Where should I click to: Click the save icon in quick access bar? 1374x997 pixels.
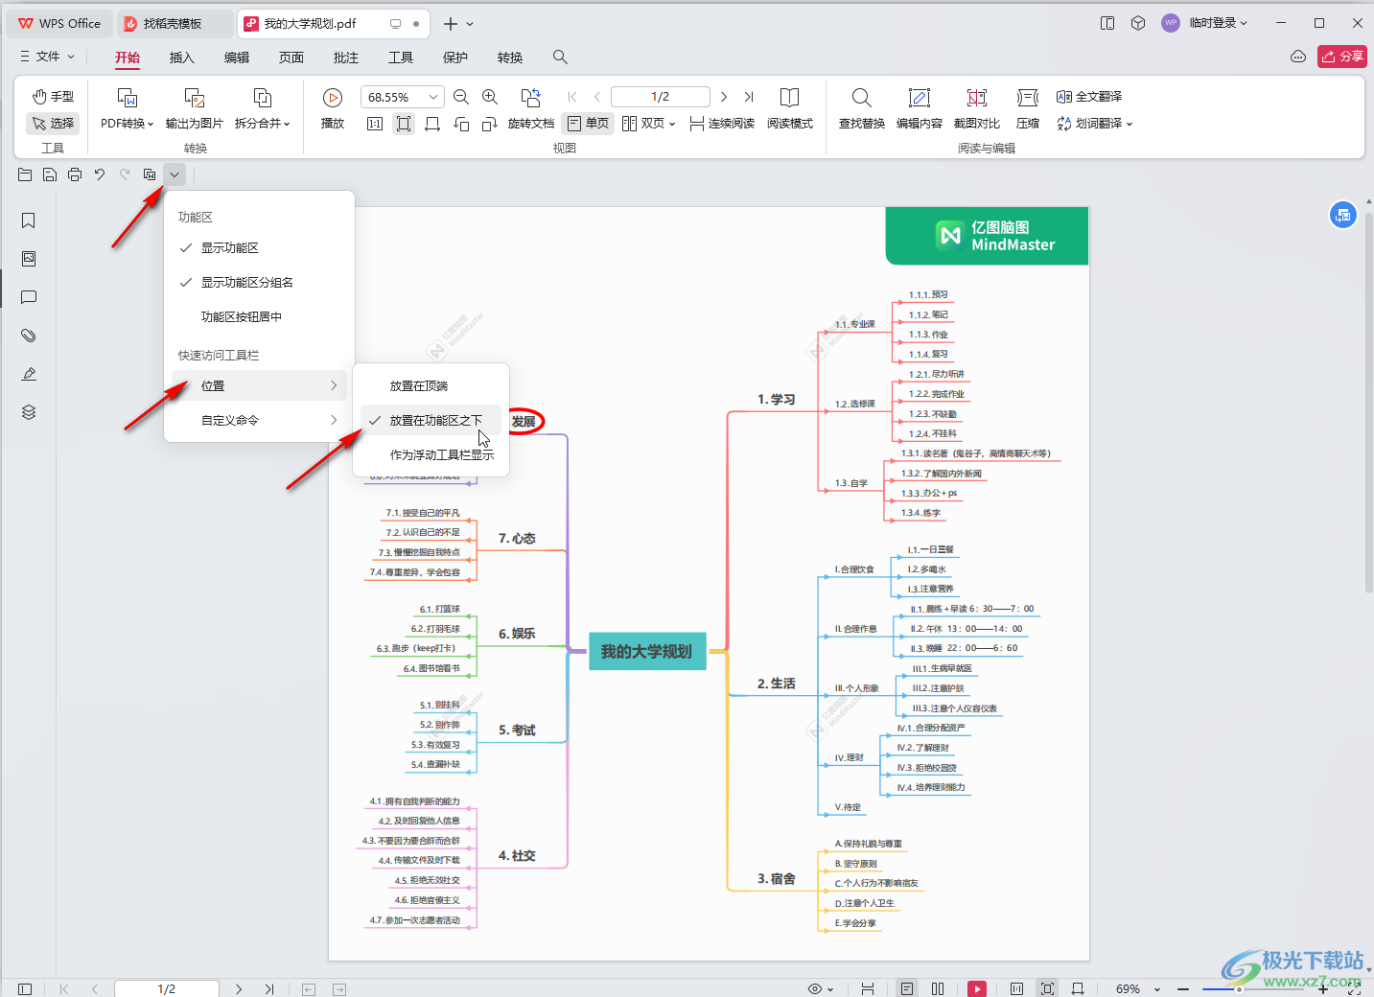click(x=50, y=174)
